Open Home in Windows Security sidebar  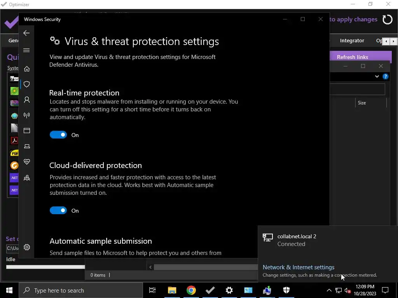point(27,69)
